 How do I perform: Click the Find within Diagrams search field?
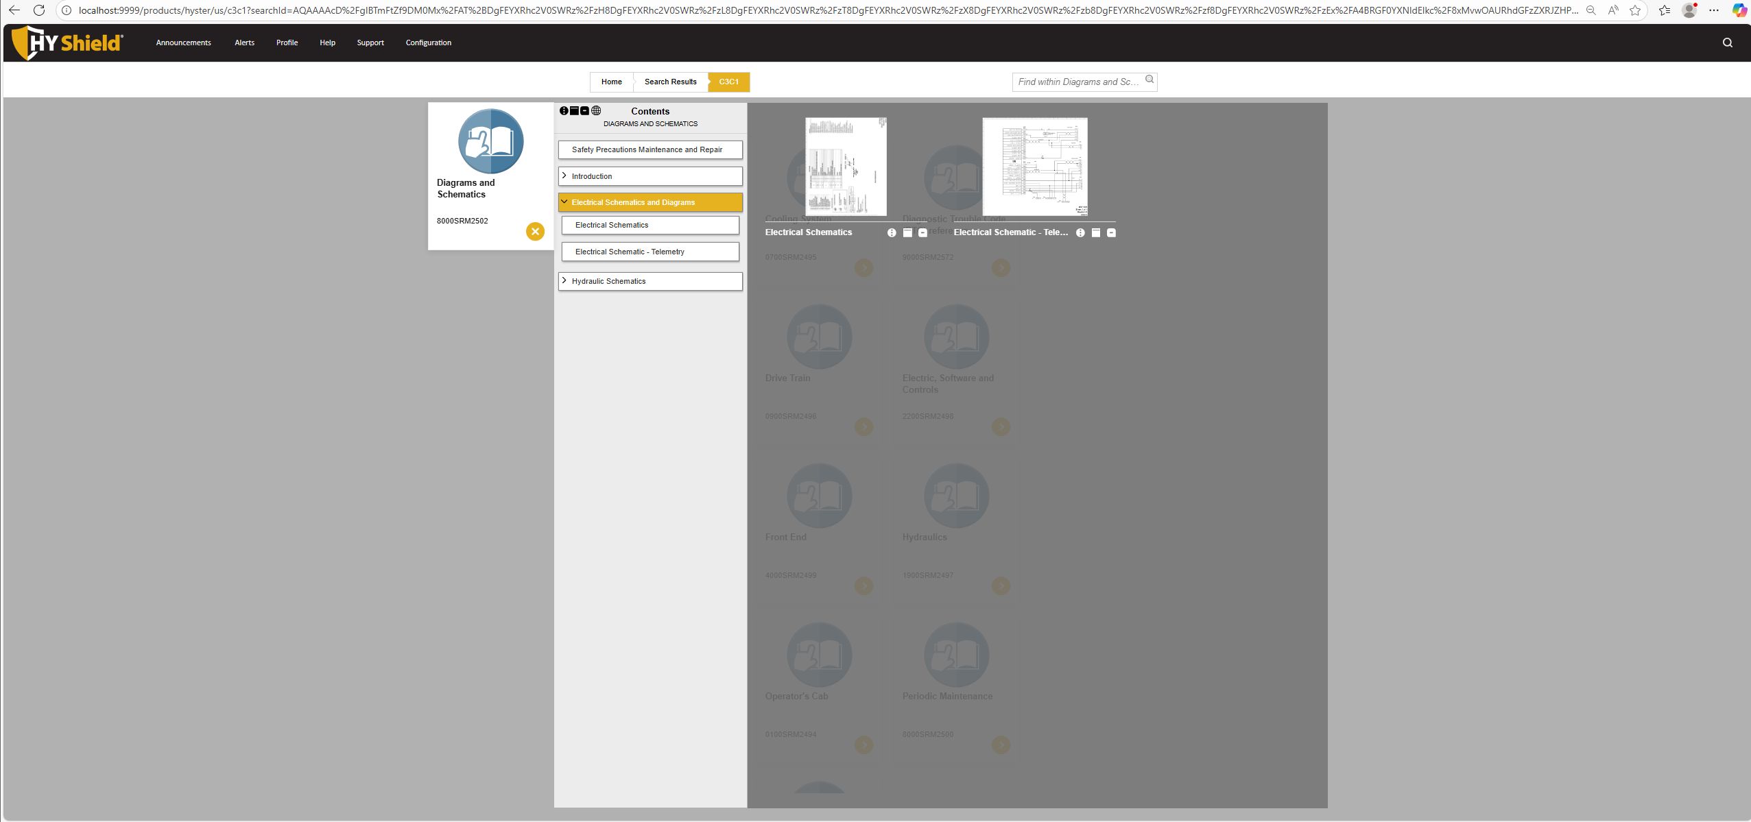(x=1077, y=82)
